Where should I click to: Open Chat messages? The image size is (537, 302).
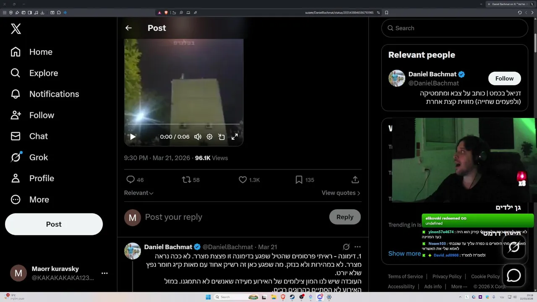click(29, 136)
